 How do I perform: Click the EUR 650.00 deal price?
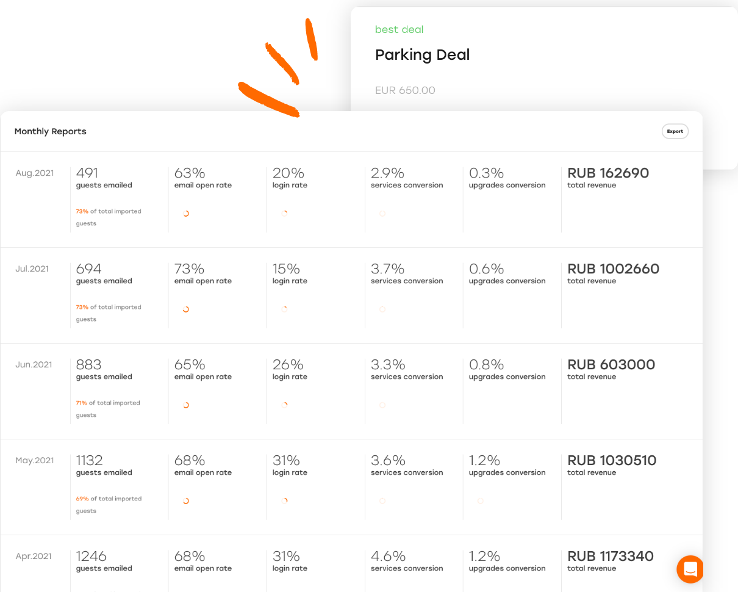405,90
